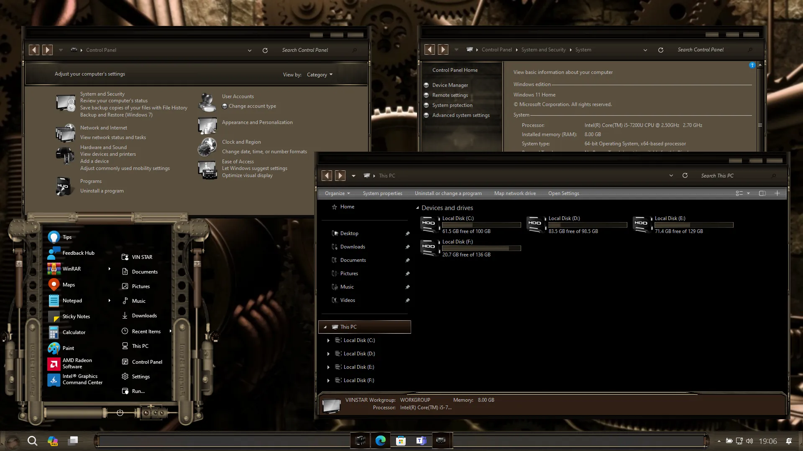Click the Paint app icon

click(x=54, y=348)
